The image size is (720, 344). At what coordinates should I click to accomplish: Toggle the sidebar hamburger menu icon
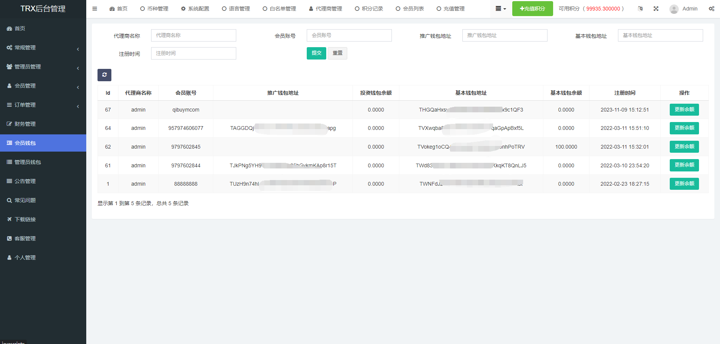pyautogui.click(x=94, y=9)
